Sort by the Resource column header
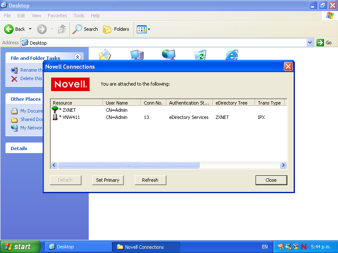 pos(76,102)
